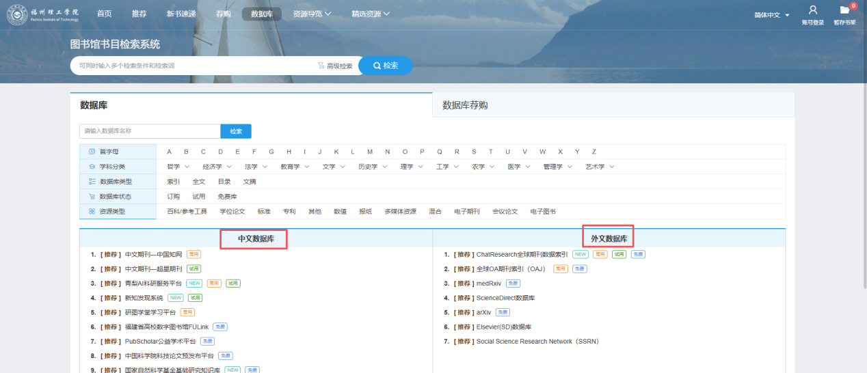867x373 pixels.
Task: Select letter M in the 首字母 filter
Action: point(370,152)
